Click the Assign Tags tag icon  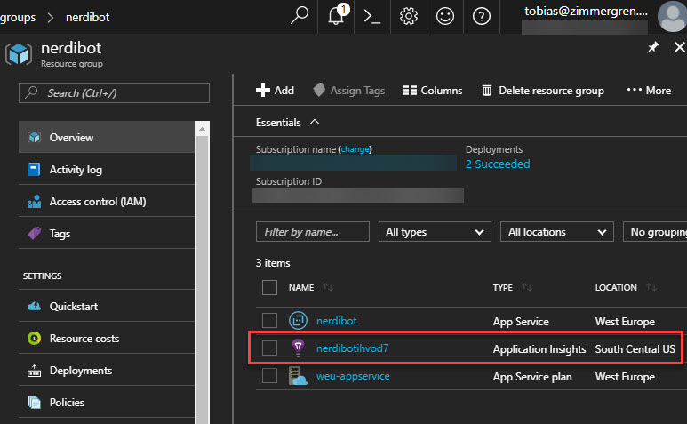coord(319,90)
